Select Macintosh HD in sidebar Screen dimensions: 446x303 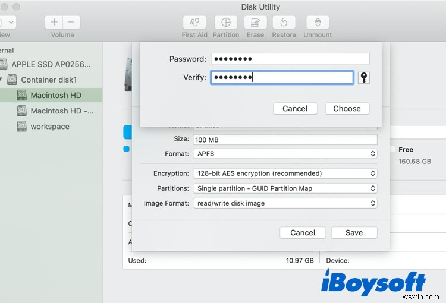(51, 95)
